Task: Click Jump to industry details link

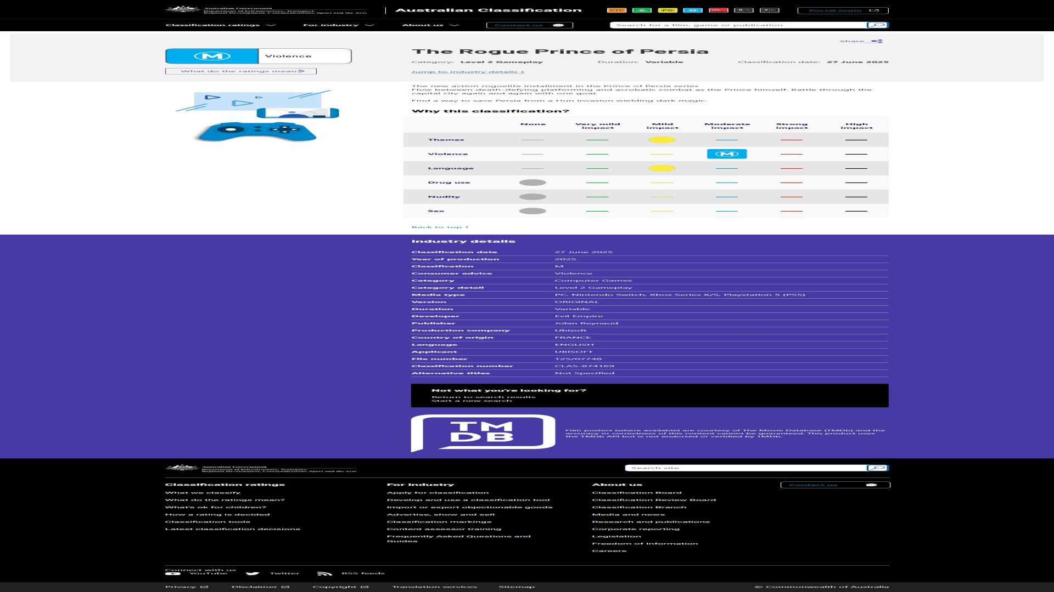Action: [468, 72]
